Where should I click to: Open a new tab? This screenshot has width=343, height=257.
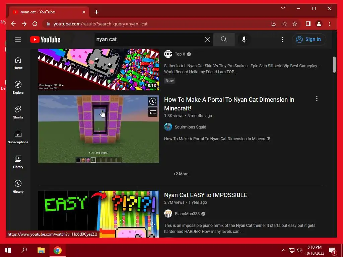coord(96,12)
